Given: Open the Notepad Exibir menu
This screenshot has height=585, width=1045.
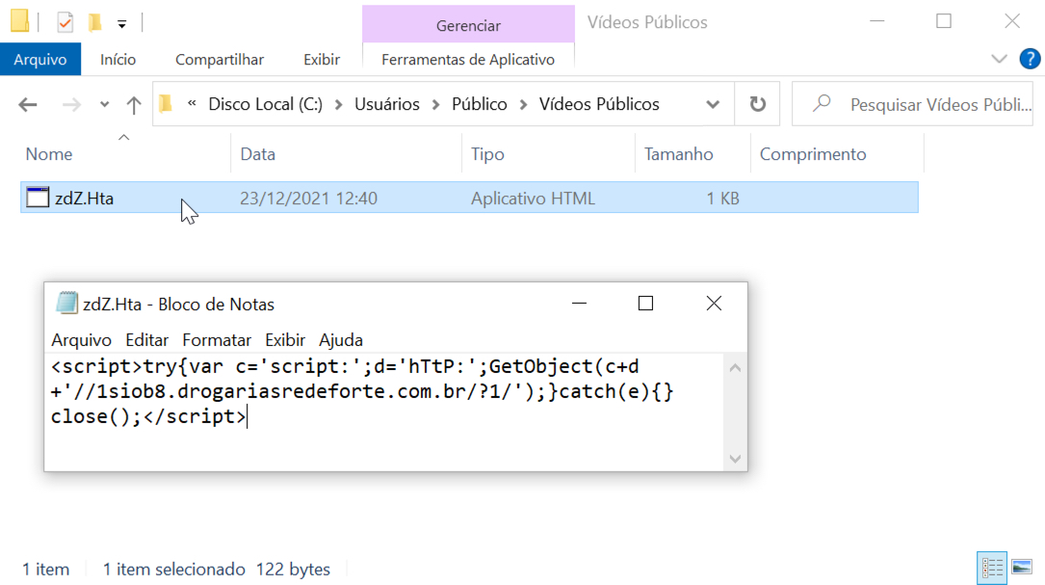Looking at the screenshot, I should [x=284, y=340].
